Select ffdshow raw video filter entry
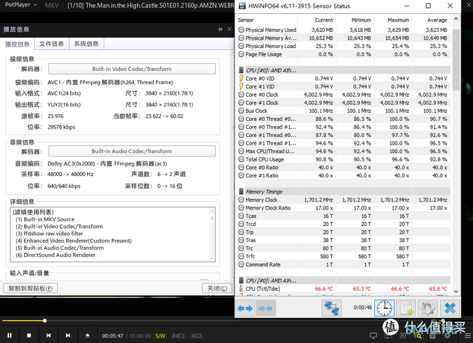The width and height of the screenshot is (473, 343). point(49,234)
